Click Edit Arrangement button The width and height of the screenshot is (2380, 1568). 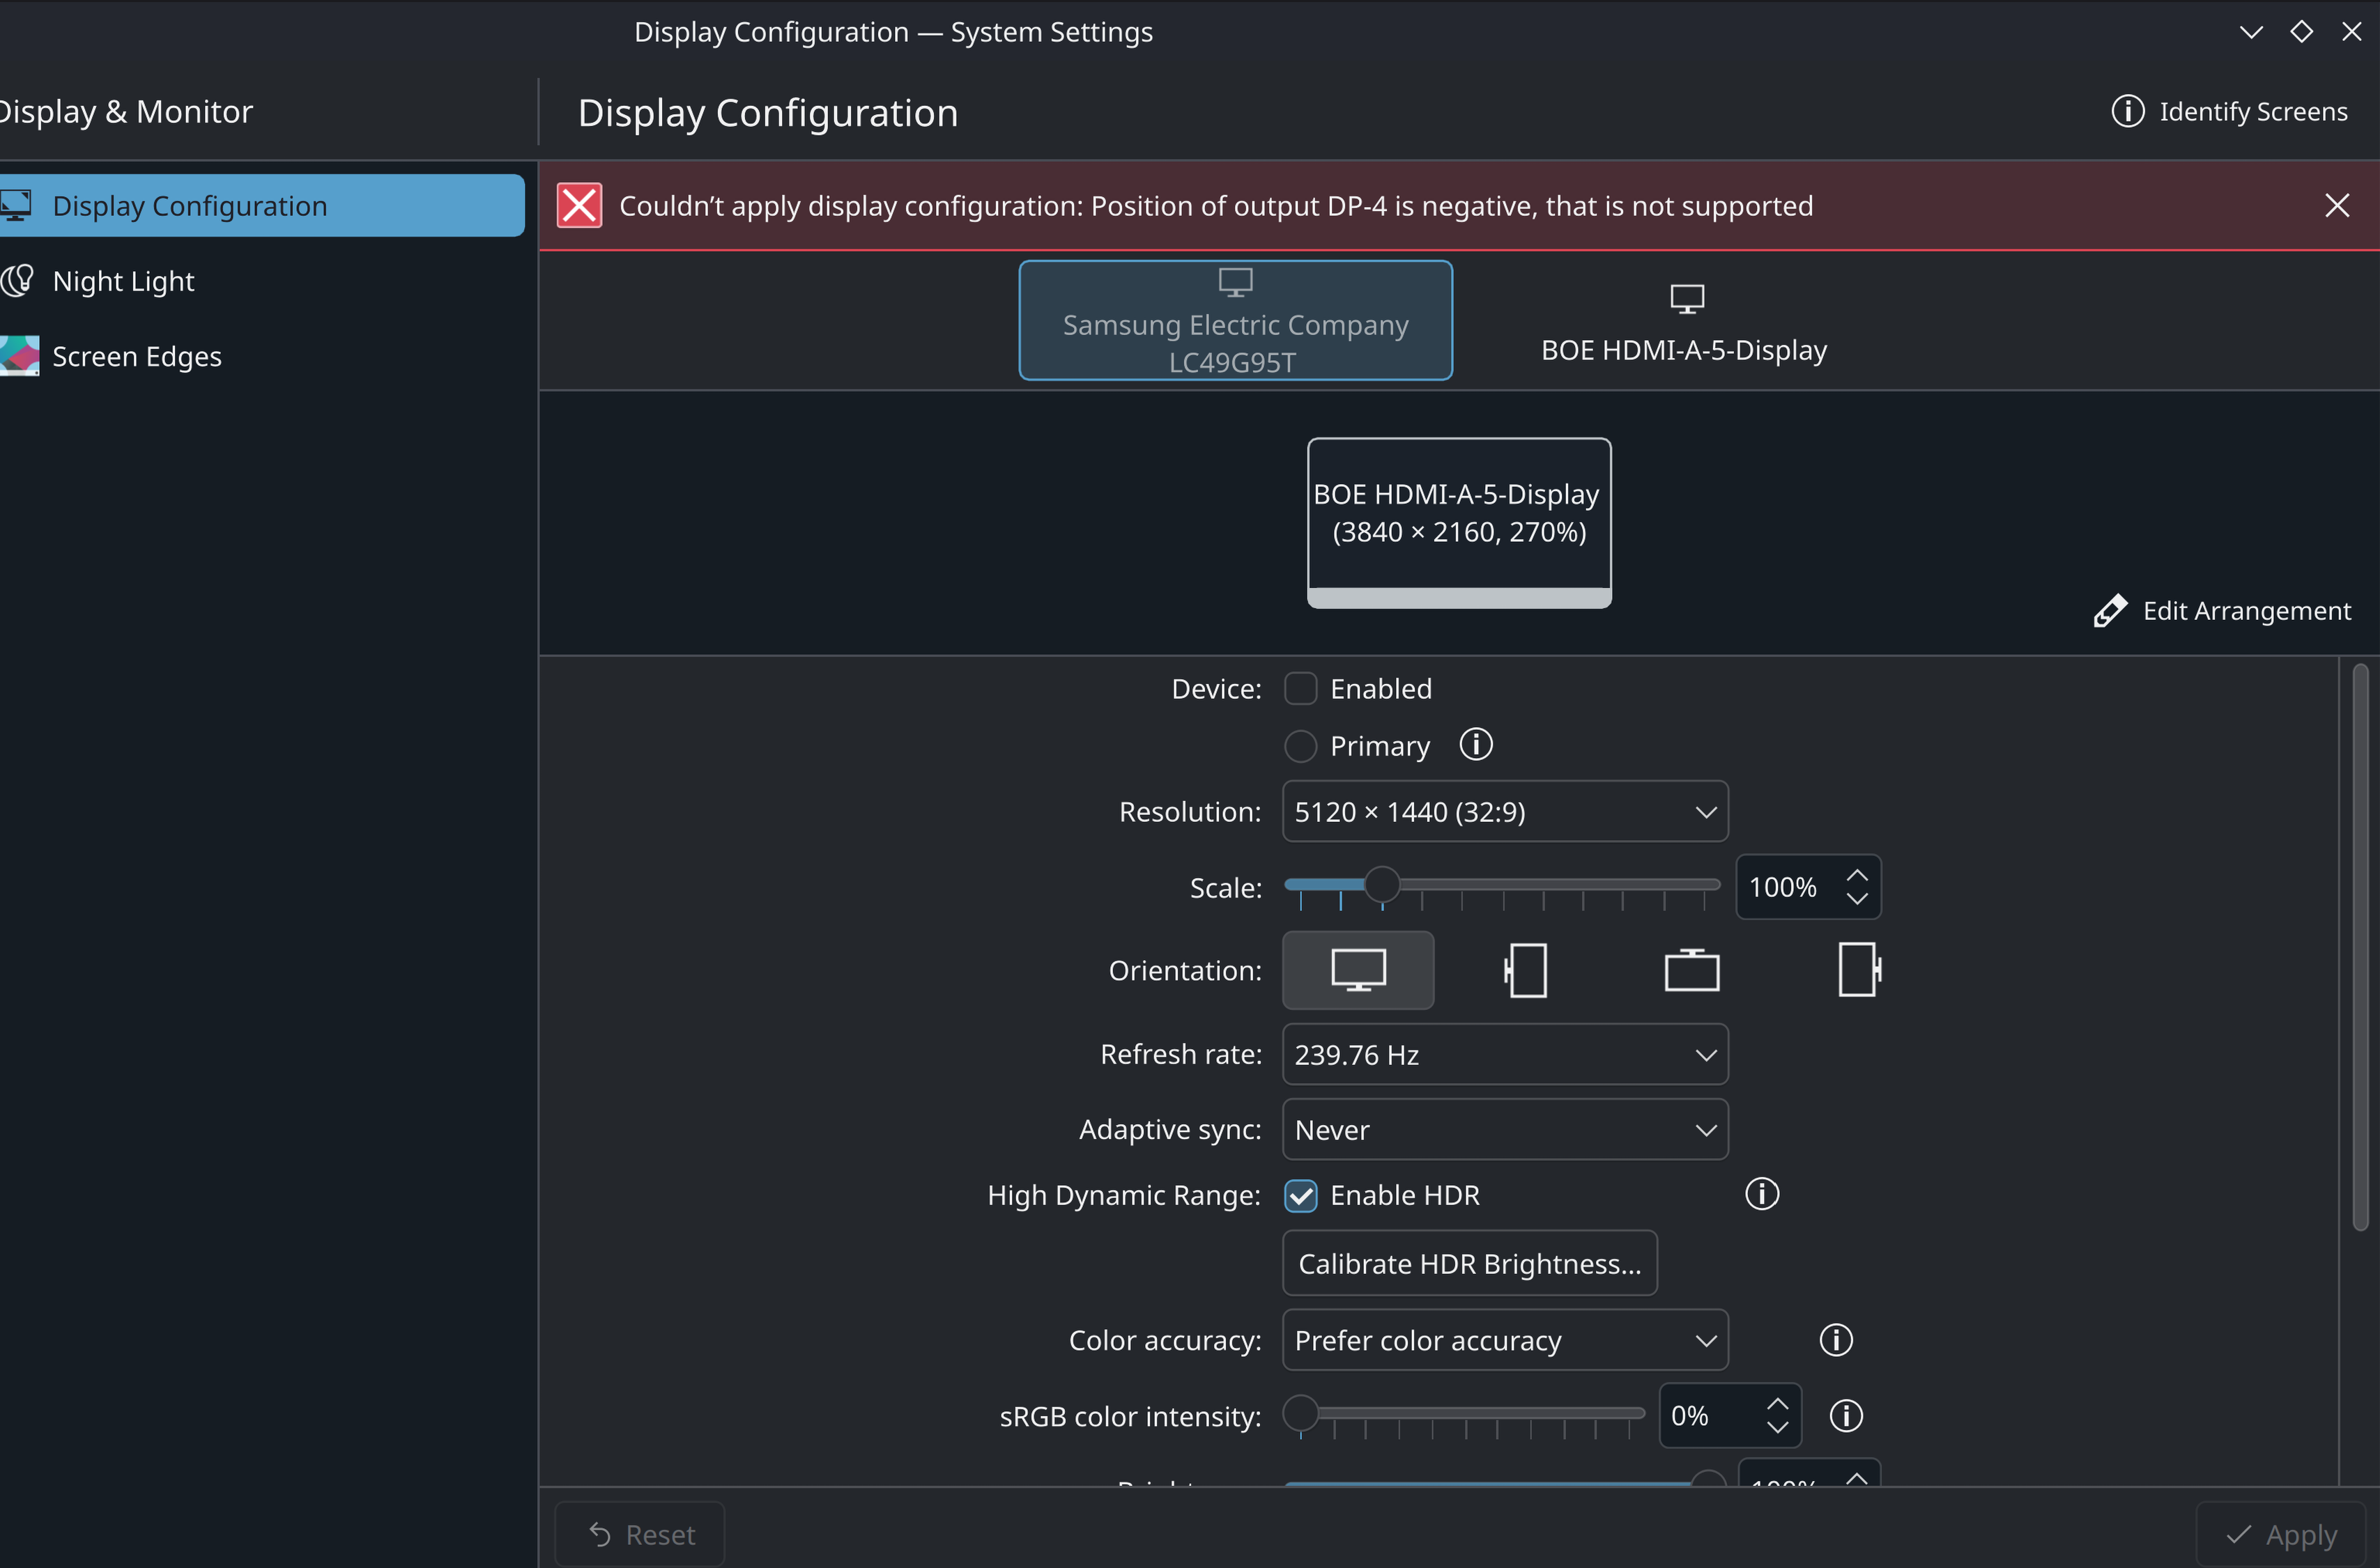click(2223, 611)
